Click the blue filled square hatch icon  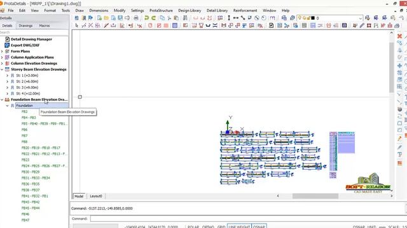(175, 25)
